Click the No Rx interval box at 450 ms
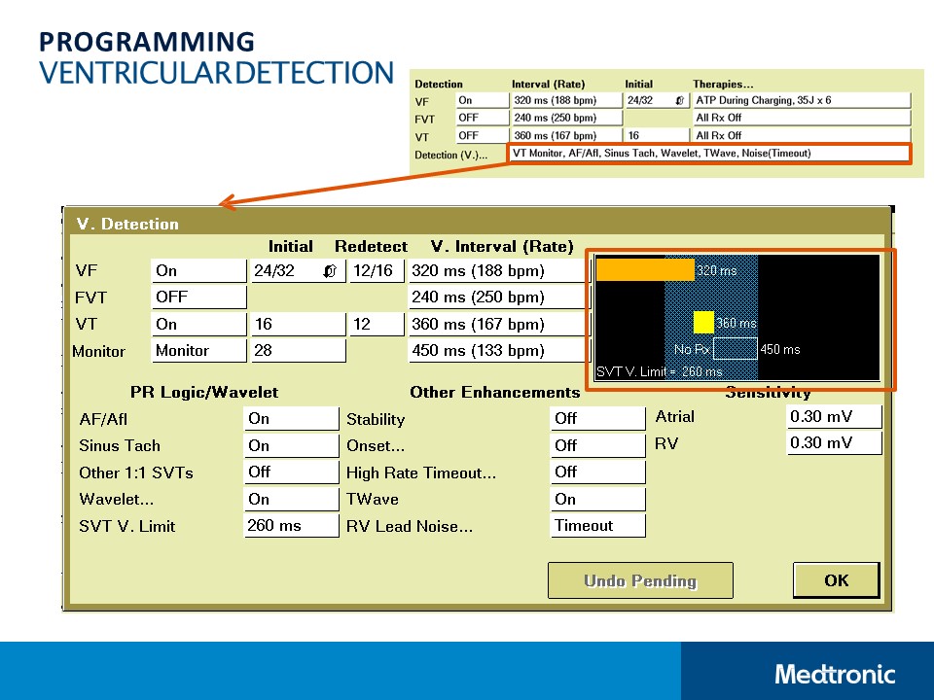 click(x=735, y=346)
